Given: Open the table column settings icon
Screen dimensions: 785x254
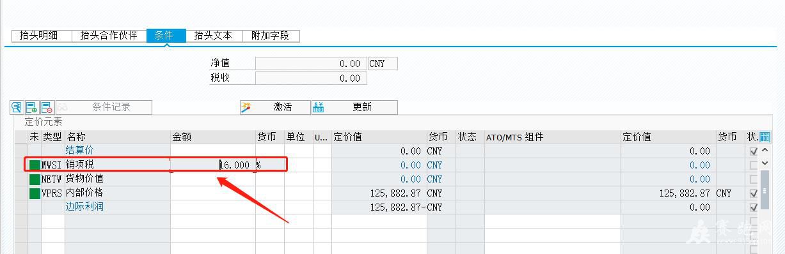Looking at the screenshot, I should tap(765, 137).
